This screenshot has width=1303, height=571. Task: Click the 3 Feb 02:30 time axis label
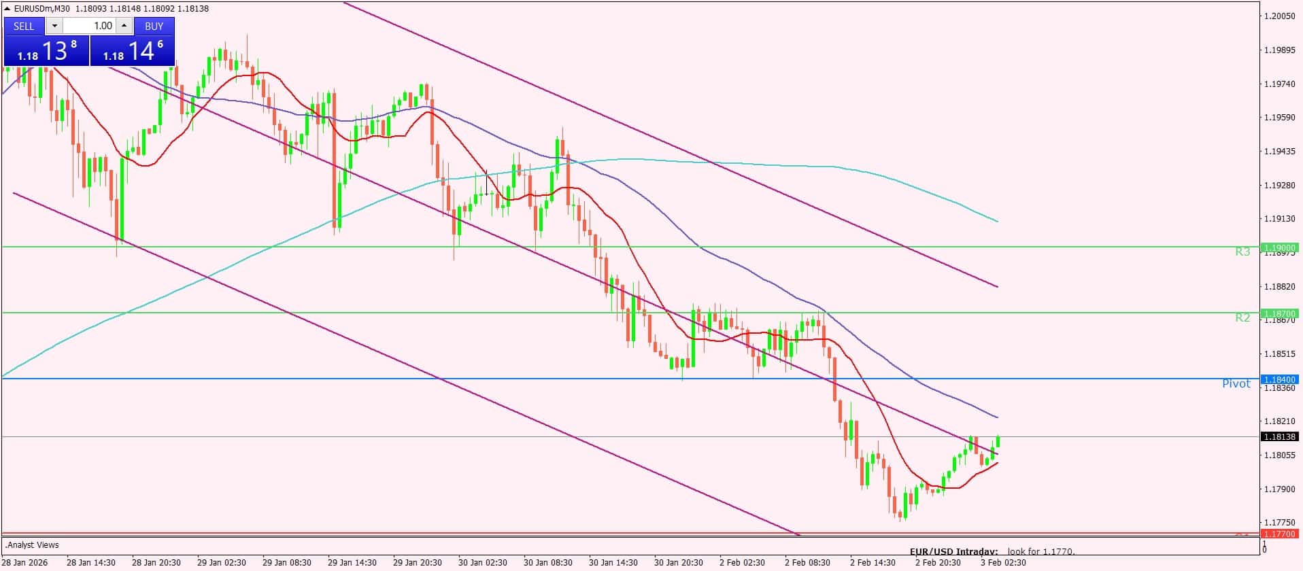pyautogui.click(x=1002, y=563)
